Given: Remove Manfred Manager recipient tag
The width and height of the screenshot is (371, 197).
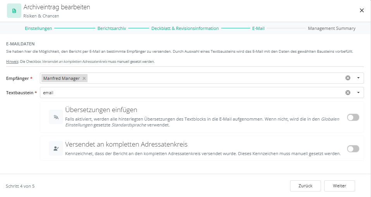Looking at the screenshot, I should click(84, 78).
